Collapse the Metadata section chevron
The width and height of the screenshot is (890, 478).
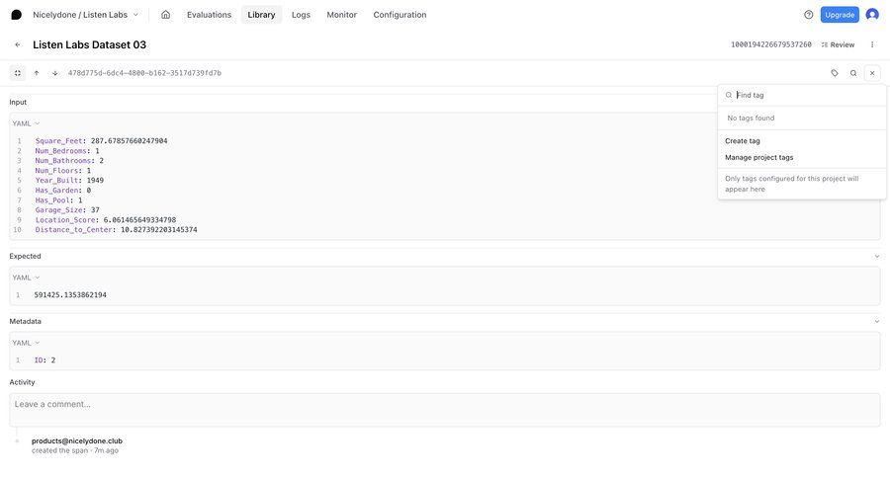[x=876, y=322]
